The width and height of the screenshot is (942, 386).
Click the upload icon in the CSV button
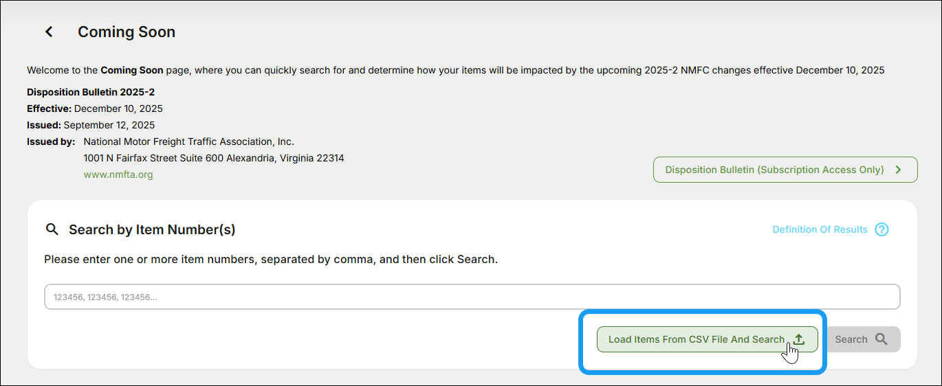click(x=798, y=339)
